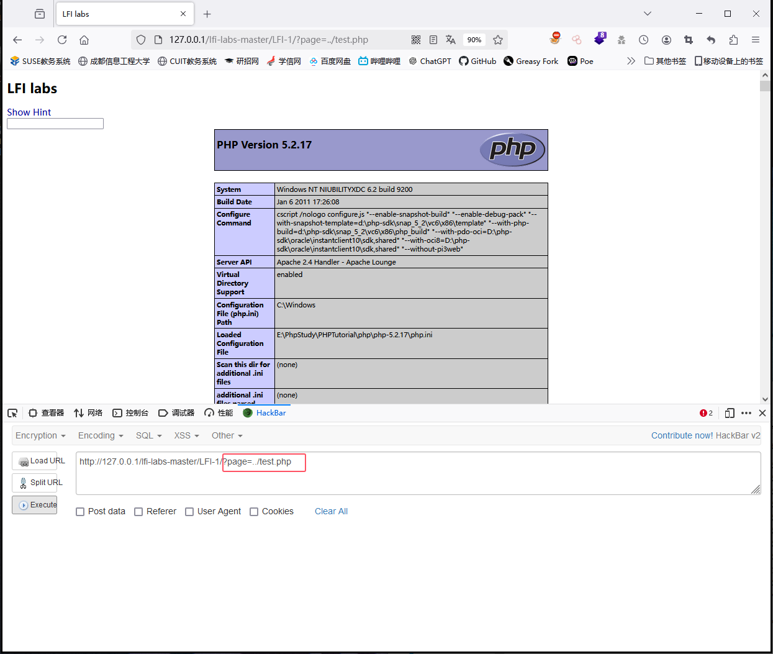Image resolution: width=773 pixels, height=654 pixels.
Task: Enable the Post data option
Action: 80,511
